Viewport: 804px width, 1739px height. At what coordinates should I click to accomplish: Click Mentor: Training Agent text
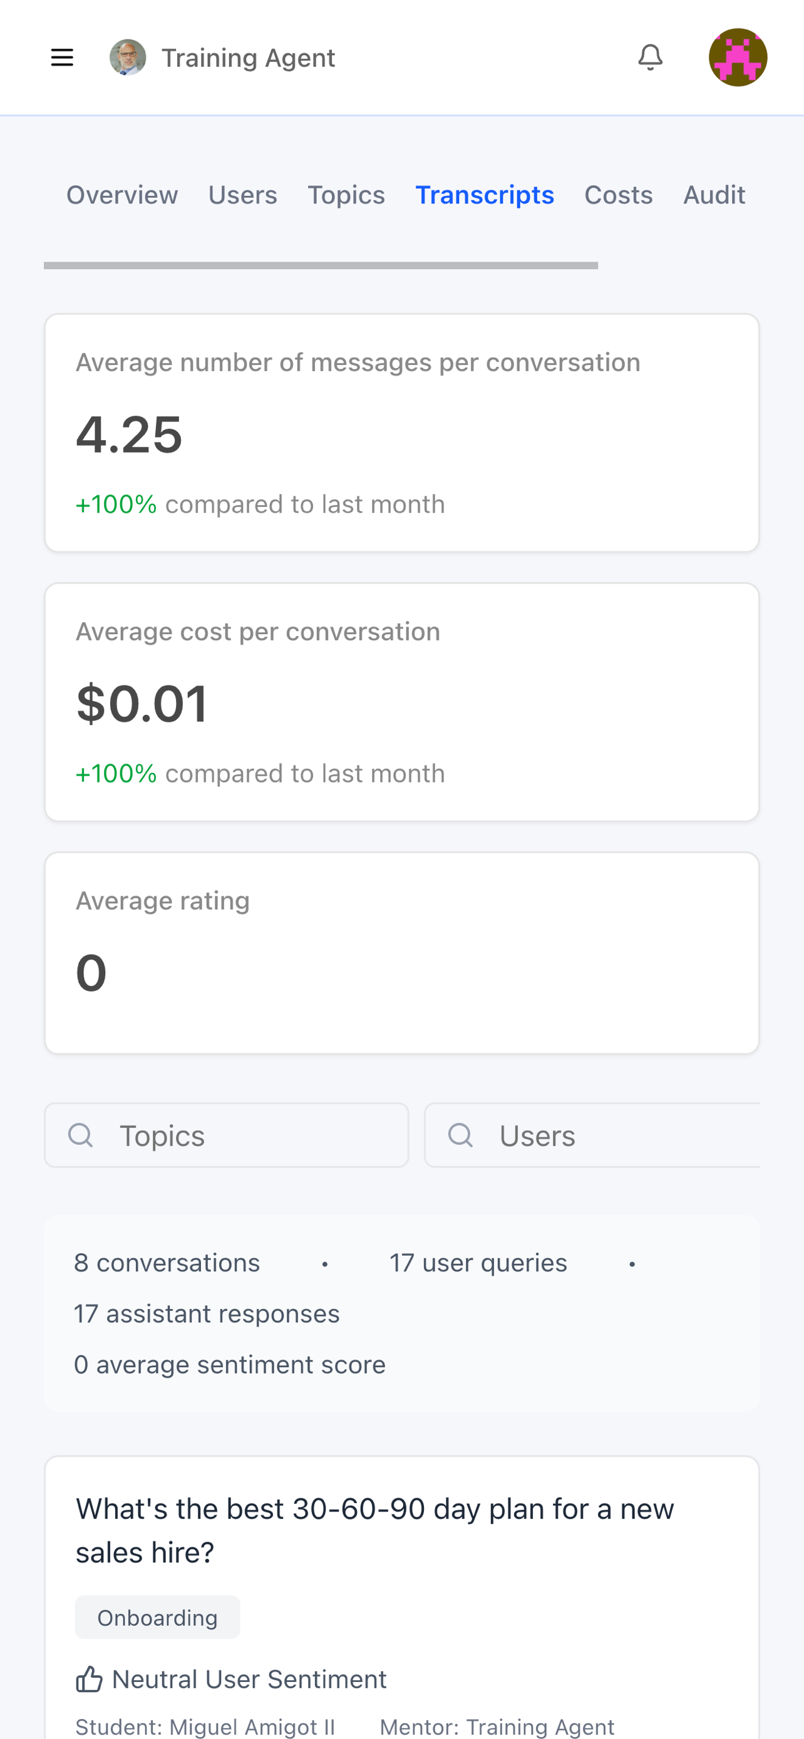(497, 1727)
